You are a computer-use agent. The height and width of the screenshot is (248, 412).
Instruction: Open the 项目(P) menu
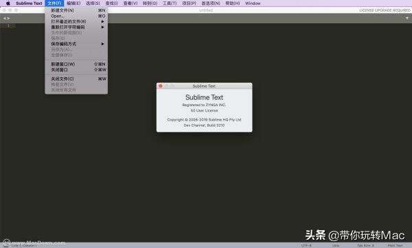[189, 3]
